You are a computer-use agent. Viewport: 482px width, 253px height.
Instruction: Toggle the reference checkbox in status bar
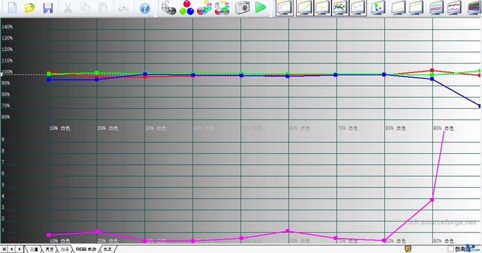(x=450, y=249)
